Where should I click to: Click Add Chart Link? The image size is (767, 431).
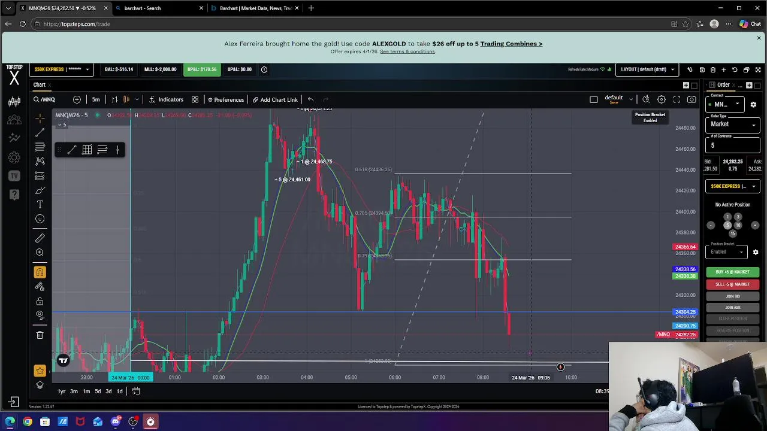(x=275, y=100)
